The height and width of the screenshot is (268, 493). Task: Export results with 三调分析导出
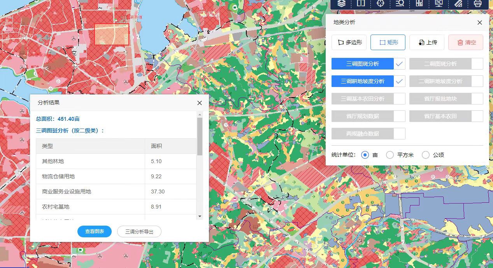[x=139, y=231]
